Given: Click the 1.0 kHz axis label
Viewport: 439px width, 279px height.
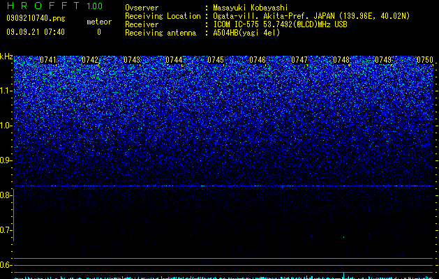Looking at the screenshot, I should (x=6, y=126).
